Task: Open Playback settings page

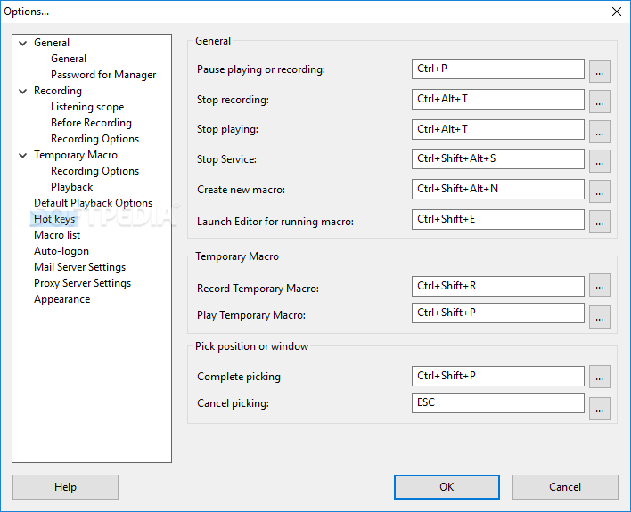Action: click(71, 187)
